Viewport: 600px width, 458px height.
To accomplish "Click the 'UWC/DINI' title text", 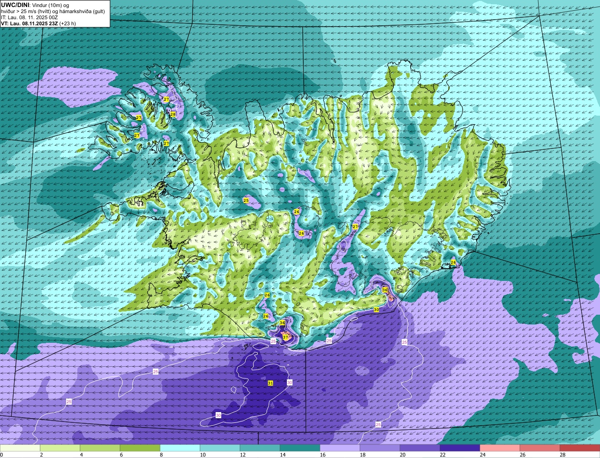I will click(15, 4).
